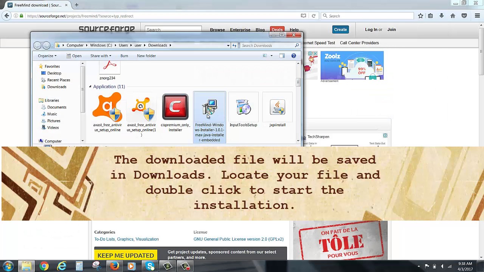Open Internet Explorer from taskbar
484x272 pixels.
pyautogui.click(x=62, y=266)
